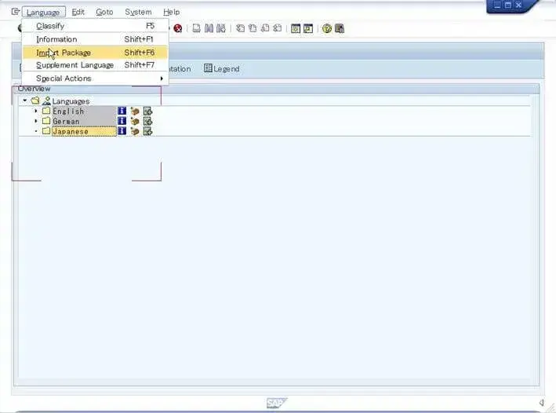Select the highlighted Japanese tree row
Image resolution: width=556 pixels, height=413 pixels.
pyautogui.click(x=85, y=131)
